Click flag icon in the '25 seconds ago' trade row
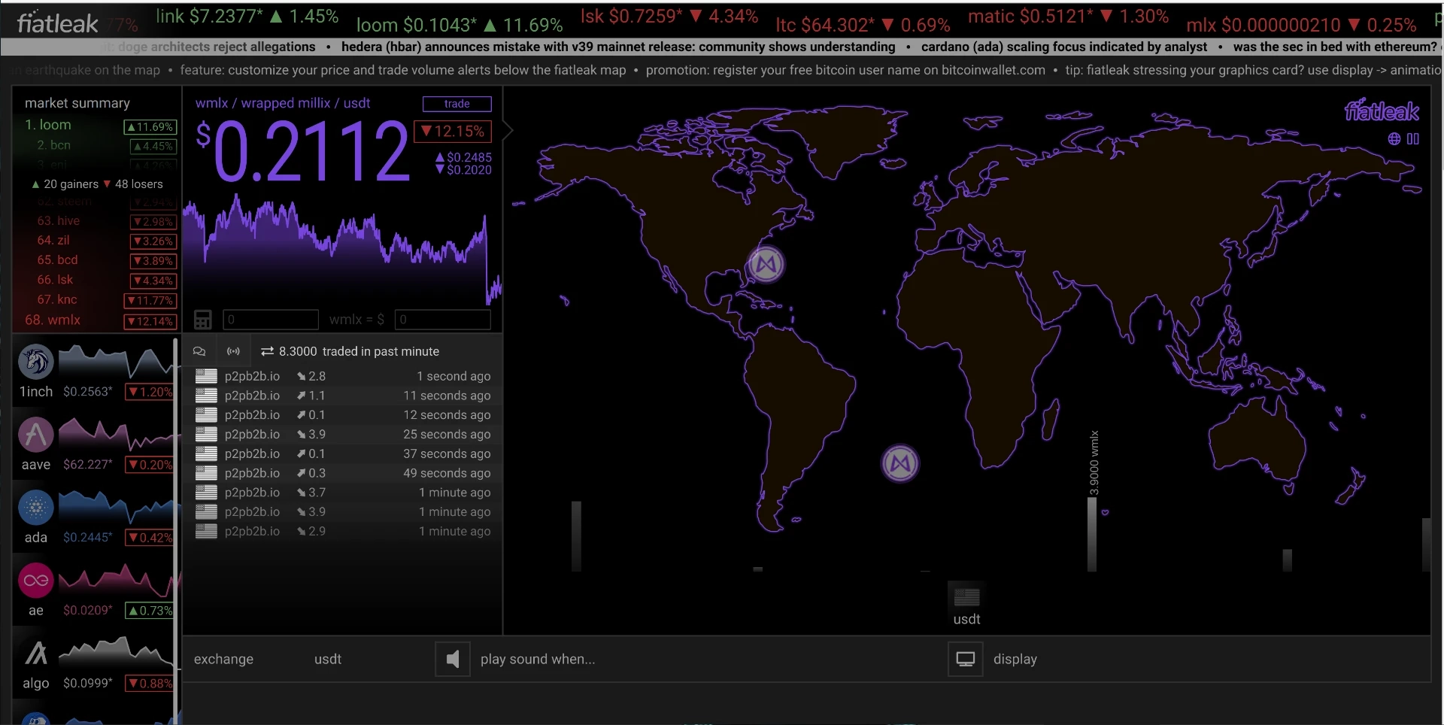 [x=206, y=434]
